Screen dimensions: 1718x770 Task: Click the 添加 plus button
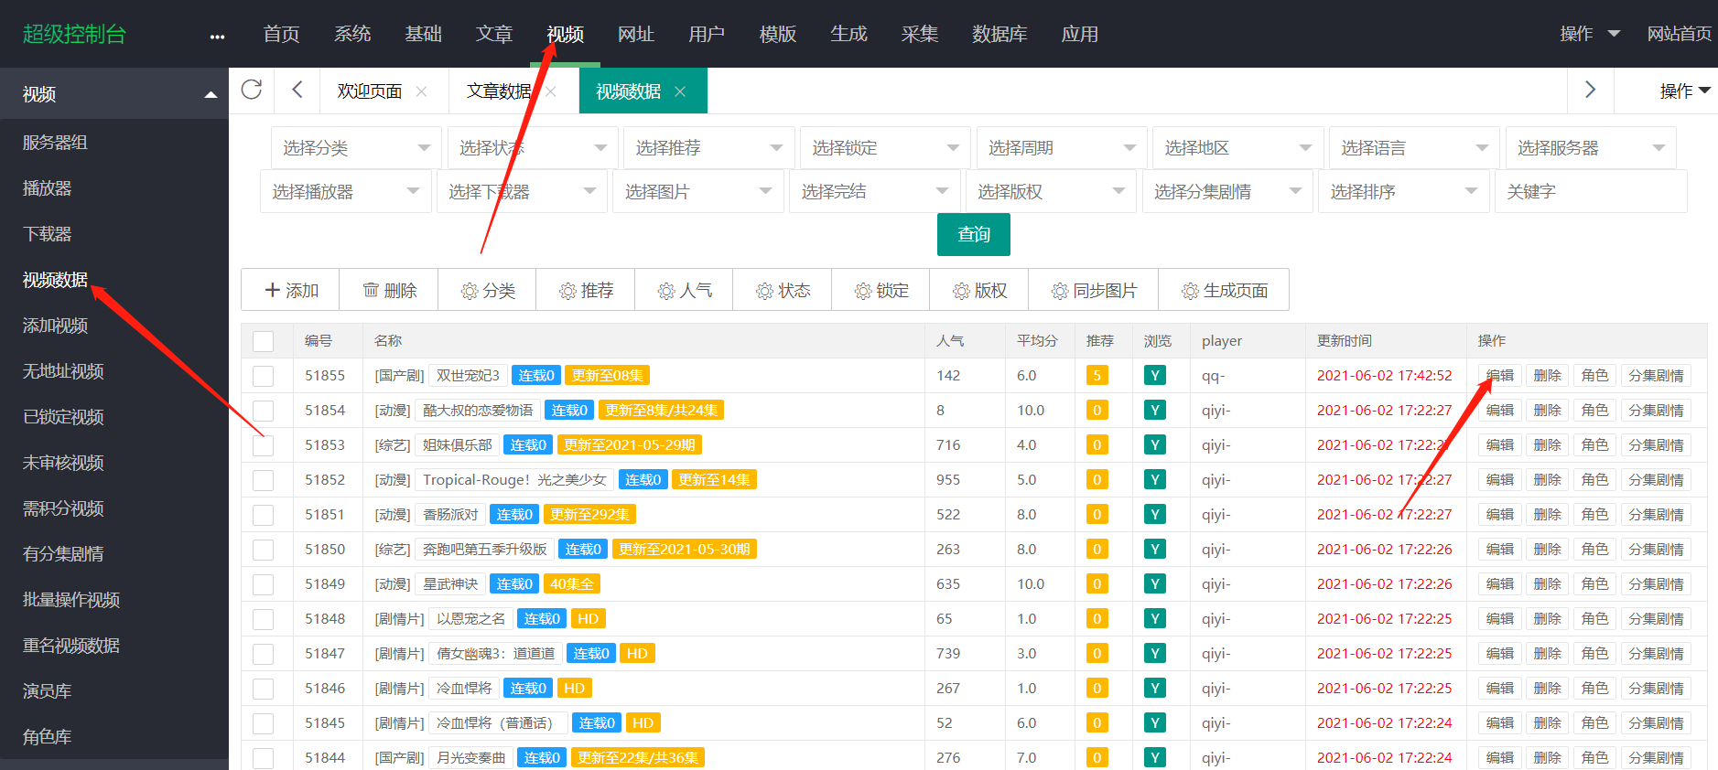[x=291, y=290]
